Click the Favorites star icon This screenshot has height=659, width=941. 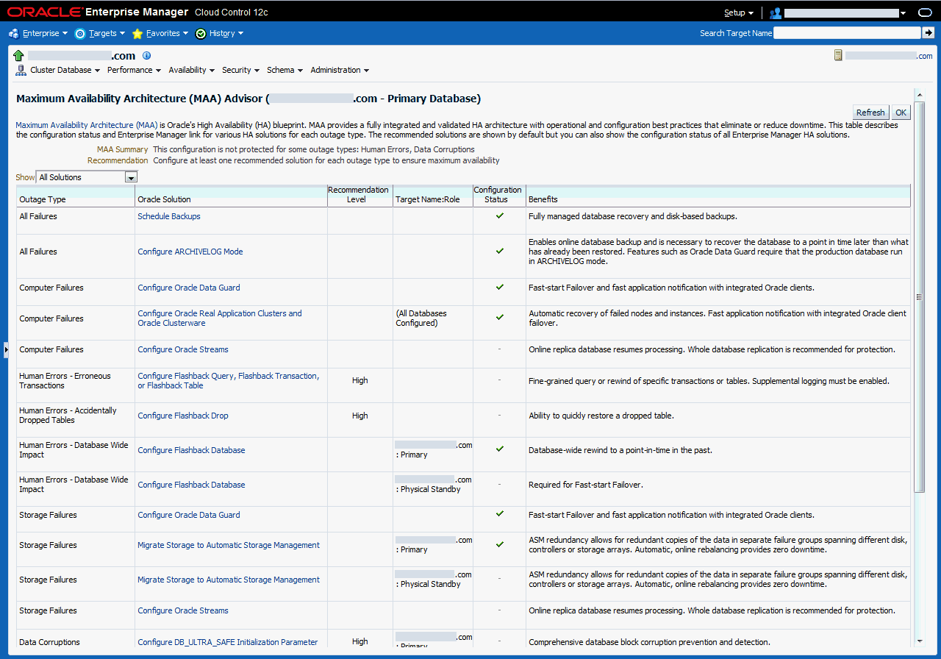[x=137, y=34]
